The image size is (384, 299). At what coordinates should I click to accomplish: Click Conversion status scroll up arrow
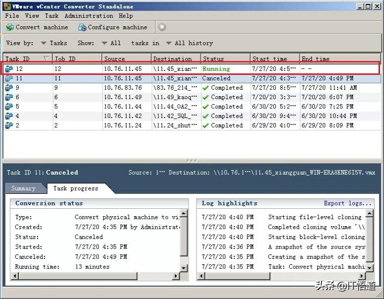point(184,213)
